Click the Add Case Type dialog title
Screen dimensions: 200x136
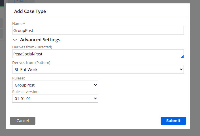[30, 12]
